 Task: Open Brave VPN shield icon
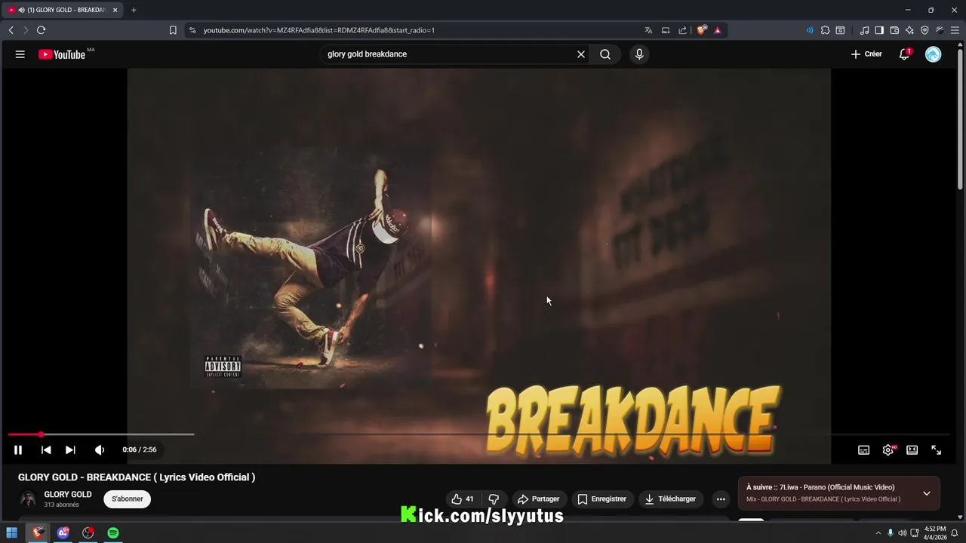click(x=924, y=30)
